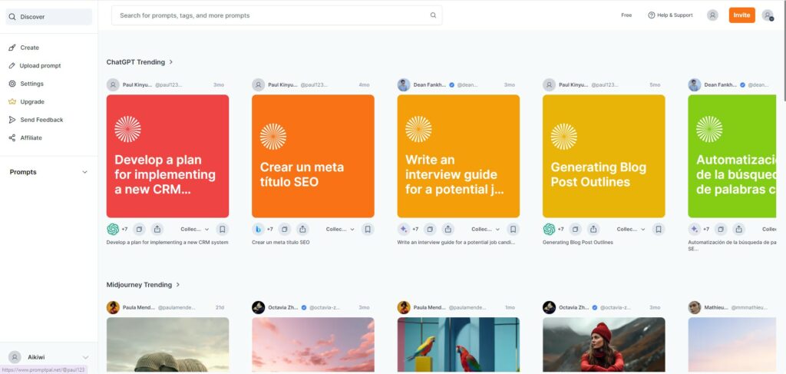Screen dimensions: 786x374
Task: Click the Free plan label
Action: pyautogui.click(x=626, y=15)
